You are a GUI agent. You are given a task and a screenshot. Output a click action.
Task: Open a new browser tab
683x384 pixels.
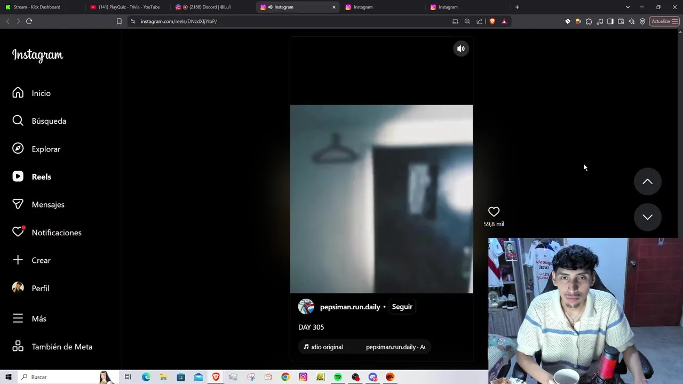click(x=517, y=7)
